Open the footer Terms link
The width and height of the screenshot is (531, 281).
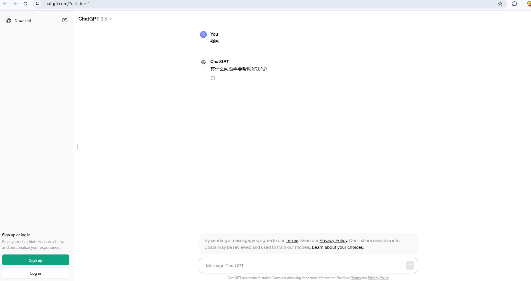(356, 278)
